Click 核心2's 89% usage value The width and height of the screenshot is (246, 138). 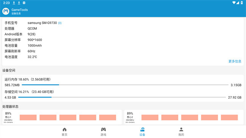pos(130,113)
